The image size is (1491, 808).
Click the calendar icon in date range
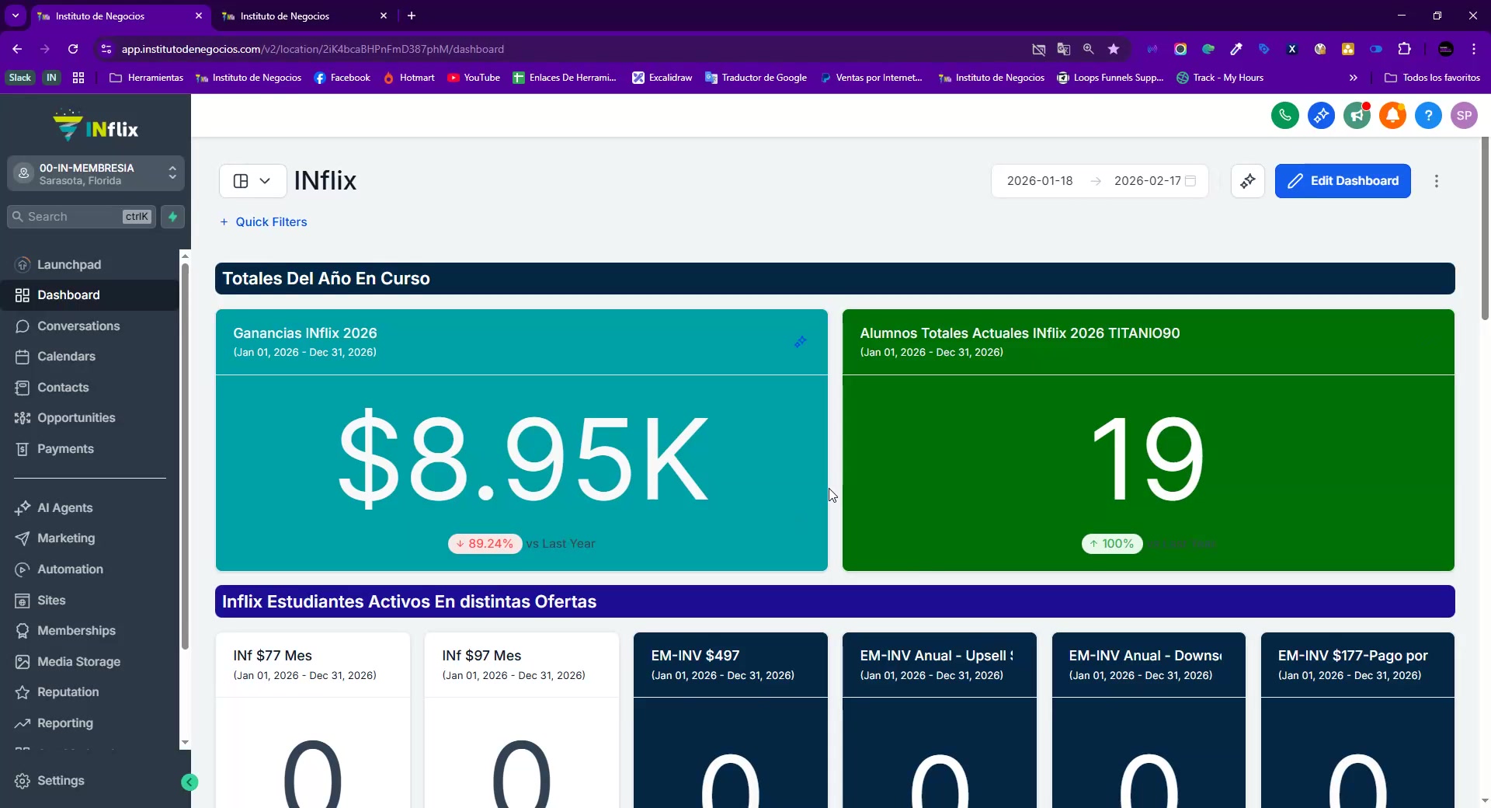point(1190,181)
